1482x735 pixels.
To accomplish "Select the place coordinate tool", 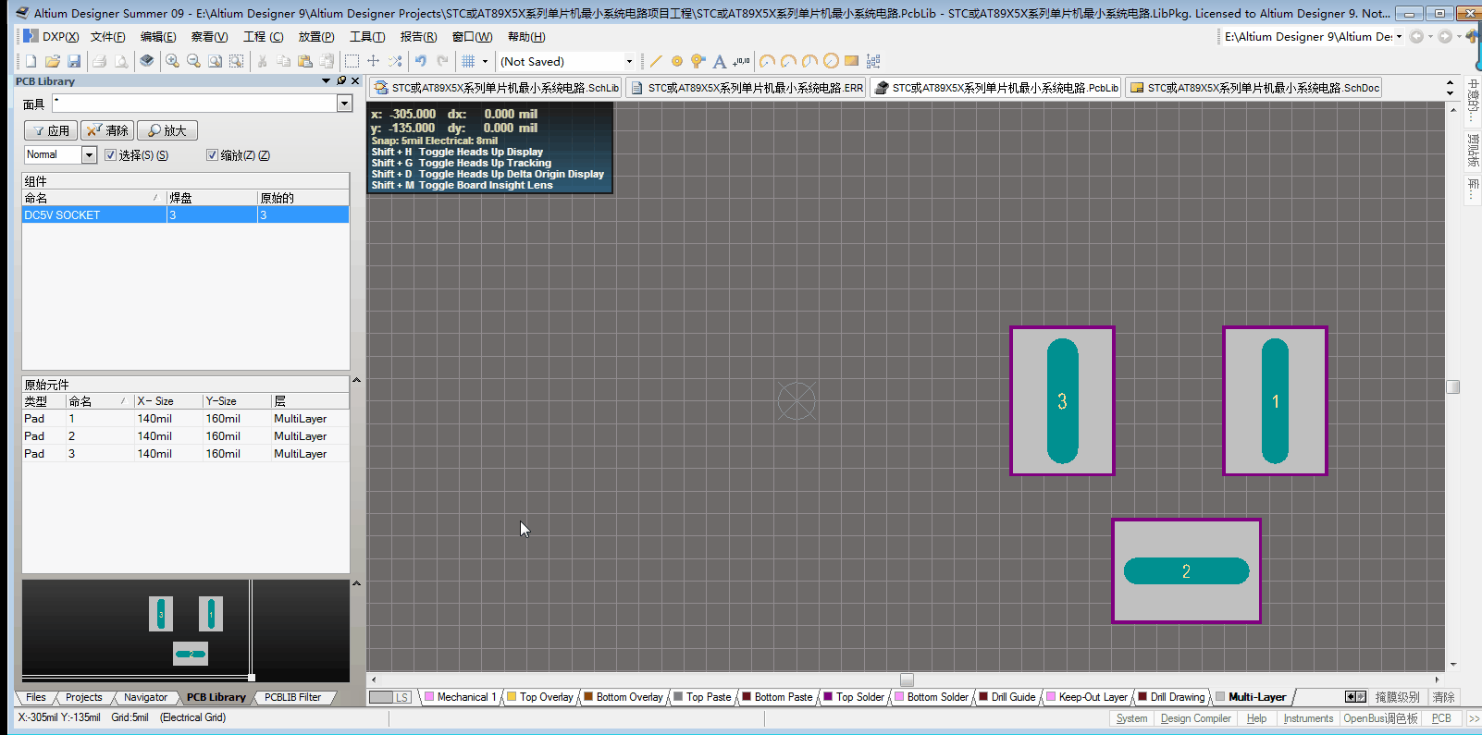I will pos(741,61).
